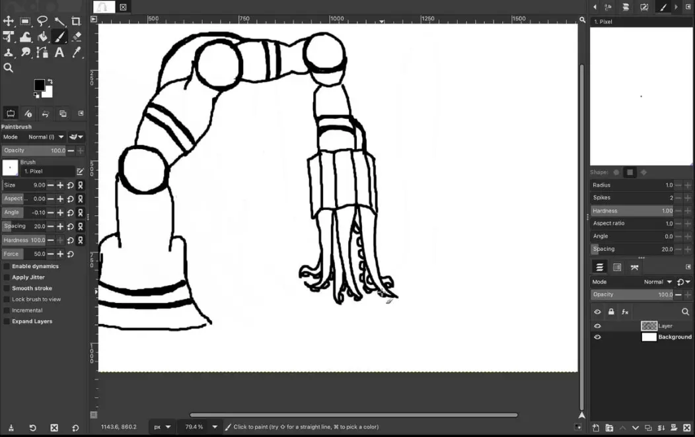Screen dimensions: 695x437
Task: Select the Text tool
Action: (x=59, y=52)
